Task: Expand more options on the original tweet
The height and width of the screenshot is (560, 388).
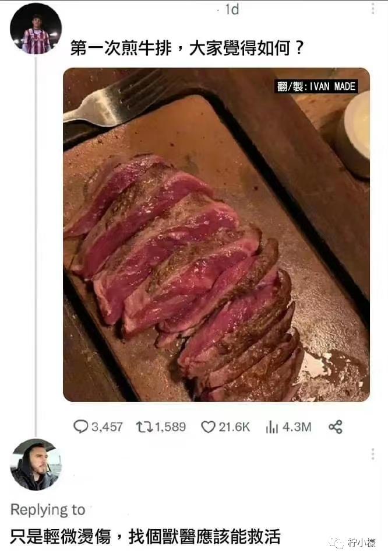Action: (x=373, y=9)
